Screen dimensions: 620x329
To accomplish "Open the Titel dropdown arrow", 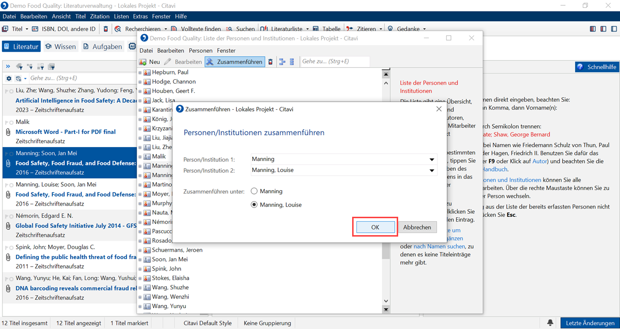I will pos(27,29).
